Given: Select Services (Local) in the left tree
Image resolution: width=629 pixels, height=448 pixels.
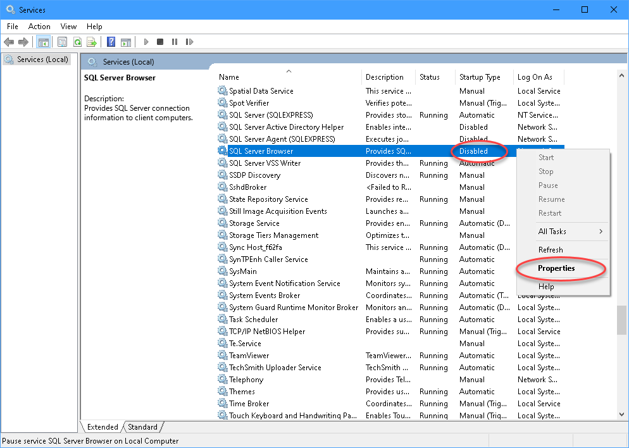Looking at the screenshot, I should (x=42, y=59).
